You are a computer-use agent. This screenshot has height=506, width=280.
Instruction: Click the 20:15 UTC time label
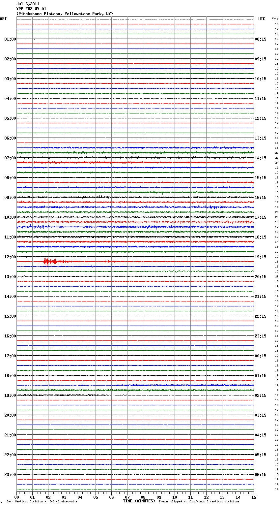261,277
